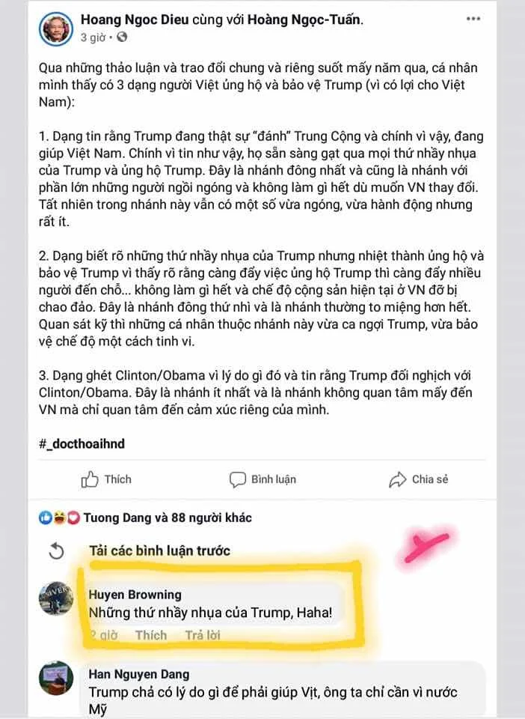Click the Chia sẻ share arrow icon

tap(397, 479)
